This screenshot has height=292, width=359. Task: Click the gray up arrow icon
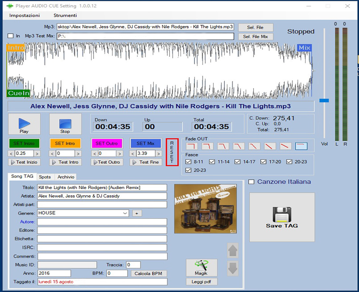pyautogui.click(x=233, y=251)
